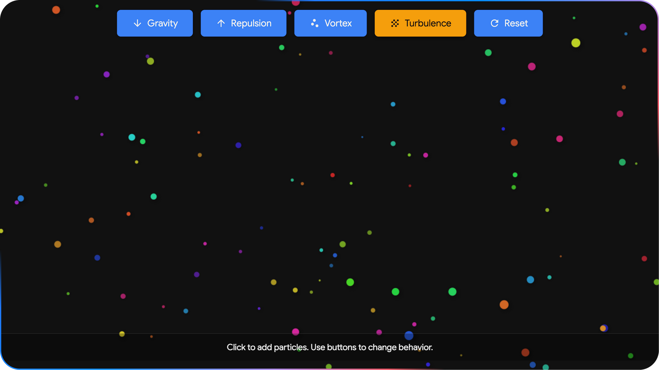Click the instruction text at the bottom
The width and height of the screenshot is (659, 370).
point(329,347)
